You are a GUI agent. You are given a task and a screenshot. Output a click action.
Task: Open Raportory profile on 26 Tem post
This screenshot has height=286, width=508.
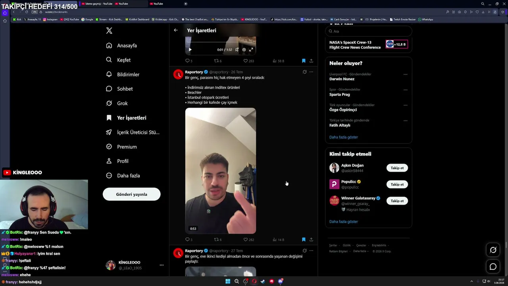(194, 72)
